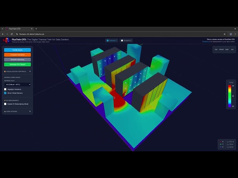238x178 pixels.
Task: Open the browser profile avatar icon
Action: (x=231, y=34)
